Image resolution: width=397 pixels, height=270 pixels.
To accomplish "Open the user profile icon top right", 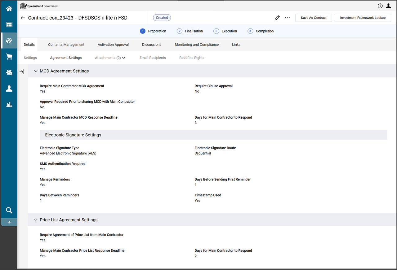I will 388,6.
